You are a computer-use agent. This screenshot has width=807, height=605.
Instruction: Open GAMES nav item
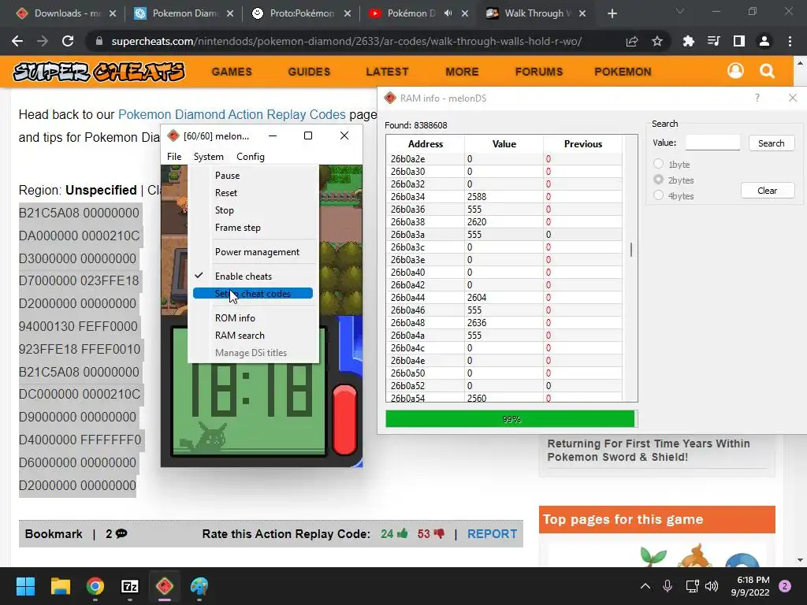tap(232, 72)
